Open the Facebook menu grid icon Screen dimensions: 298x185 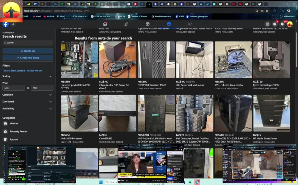[267, 24]
